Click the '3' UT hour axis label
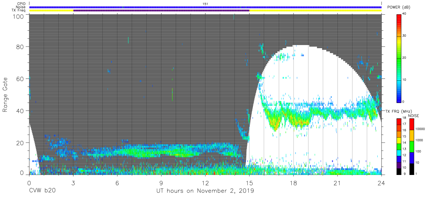Image resolution: width=429 pixels, height=198 pixels. [73, 183]
